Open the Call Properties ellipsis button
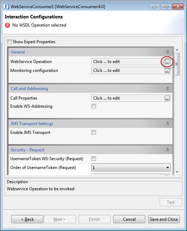This screenshot has width=187, height=231. [167, 98]
